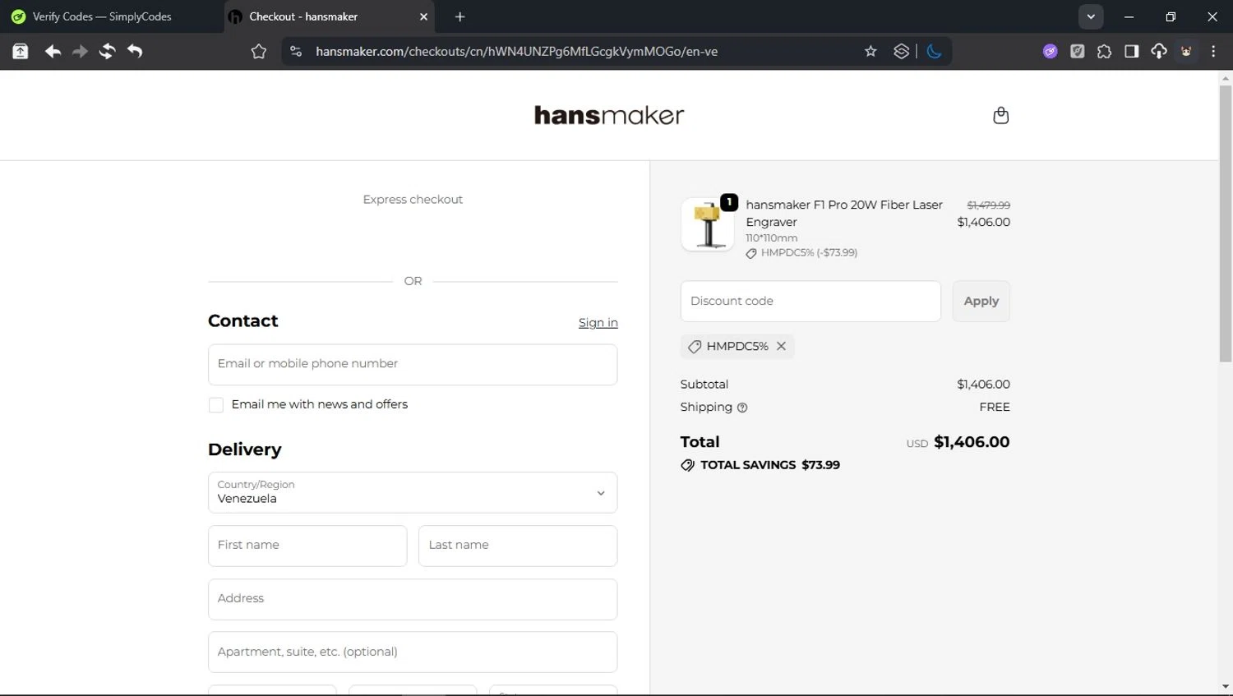Check Email me with news and offers
Image resolution: width=1233 pixels, height=696 pixels.
pyautogui.click(x=216, y=405)
